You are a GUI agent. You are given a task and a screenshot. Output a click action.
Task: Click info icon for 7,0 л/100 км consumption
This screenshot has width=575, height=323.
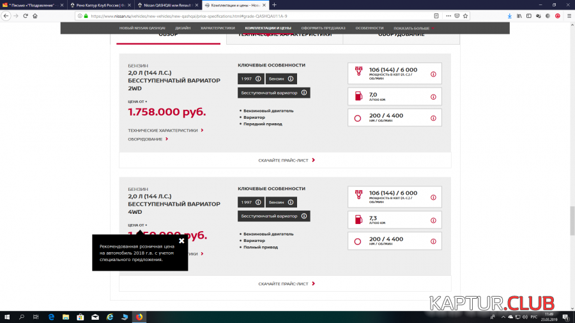click(433, 97)
